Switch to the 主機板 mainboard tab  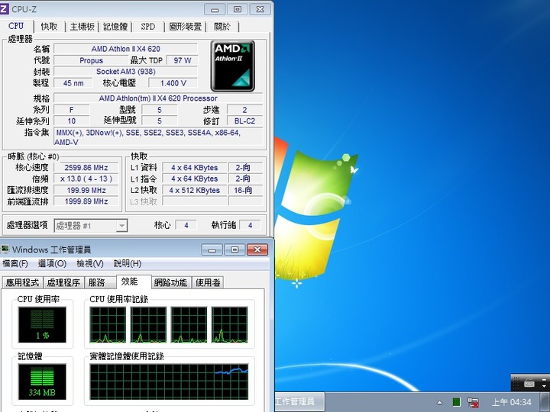82,27
